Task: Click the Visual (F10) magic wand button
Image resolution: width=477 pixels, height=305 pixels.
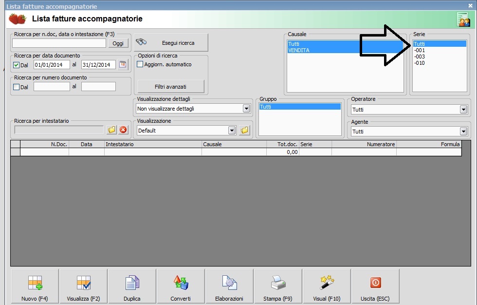Action: (x=327, y=286)
